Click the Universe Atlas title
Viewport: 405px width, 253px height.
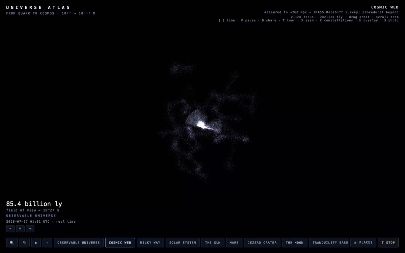(x=38, y=7)
